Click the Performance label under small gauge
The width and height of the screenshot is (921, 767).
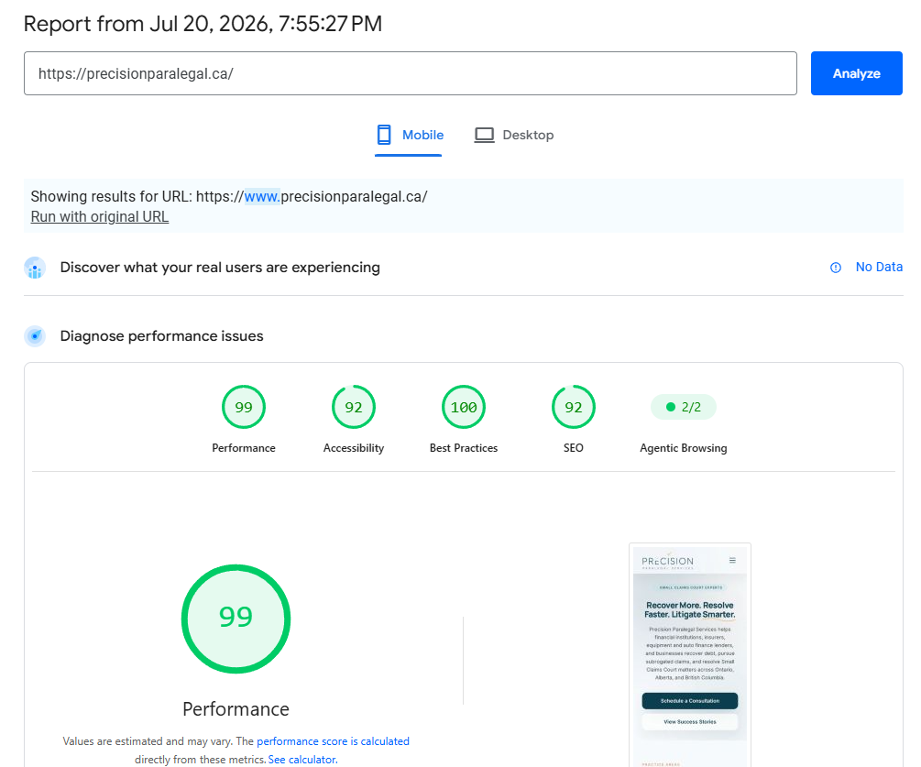coord(244,448)
